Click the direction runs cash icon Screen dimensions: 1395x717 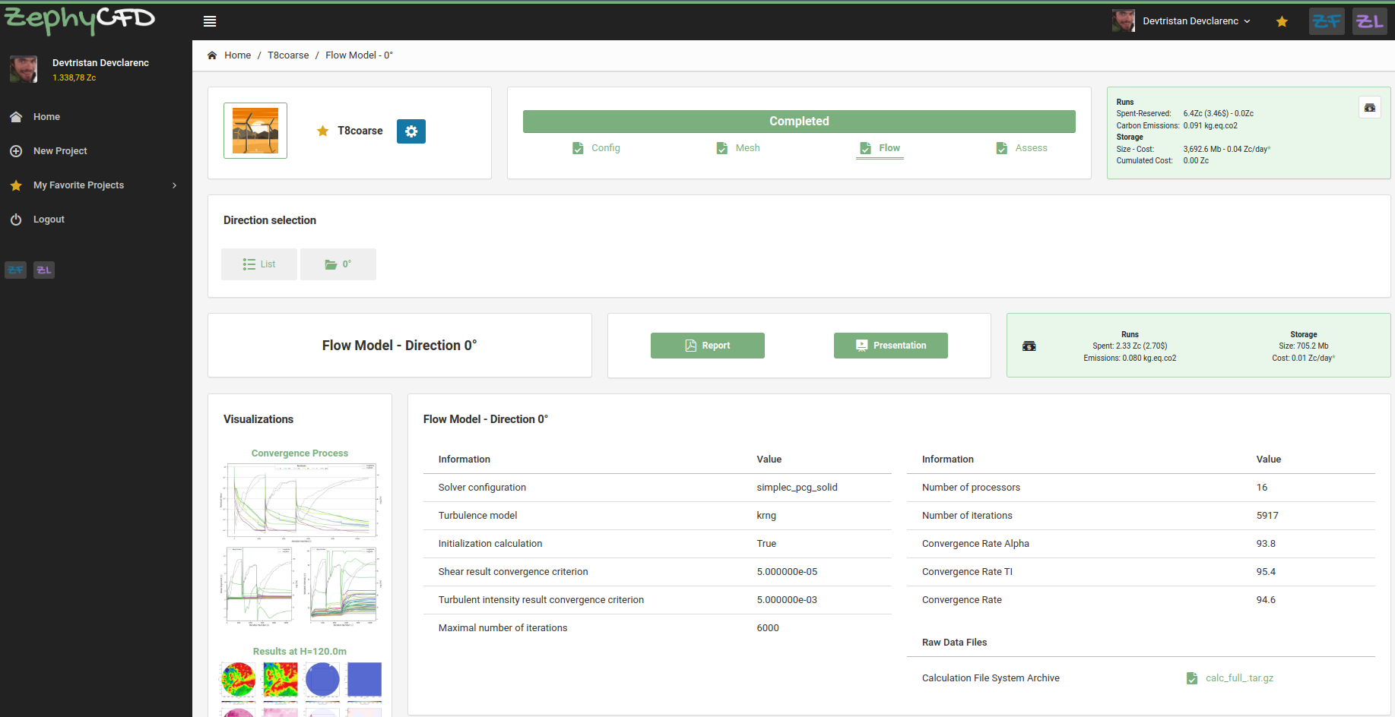[x=1029, y=346]
